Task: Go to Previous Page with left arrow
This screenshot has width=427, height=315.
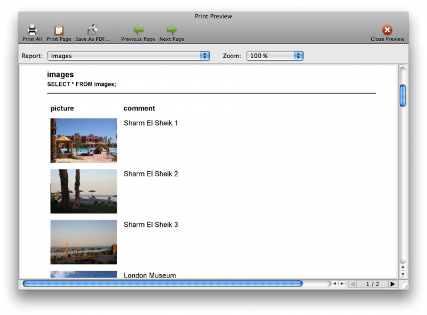Action: click(138, 30)
